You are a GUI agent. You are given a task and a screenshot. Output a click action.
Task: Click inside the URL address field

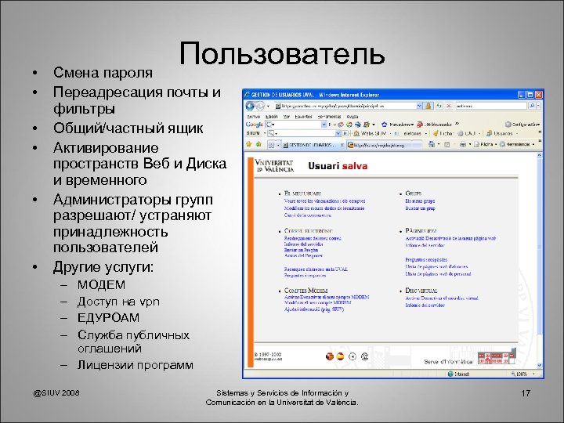coord(345,106)
